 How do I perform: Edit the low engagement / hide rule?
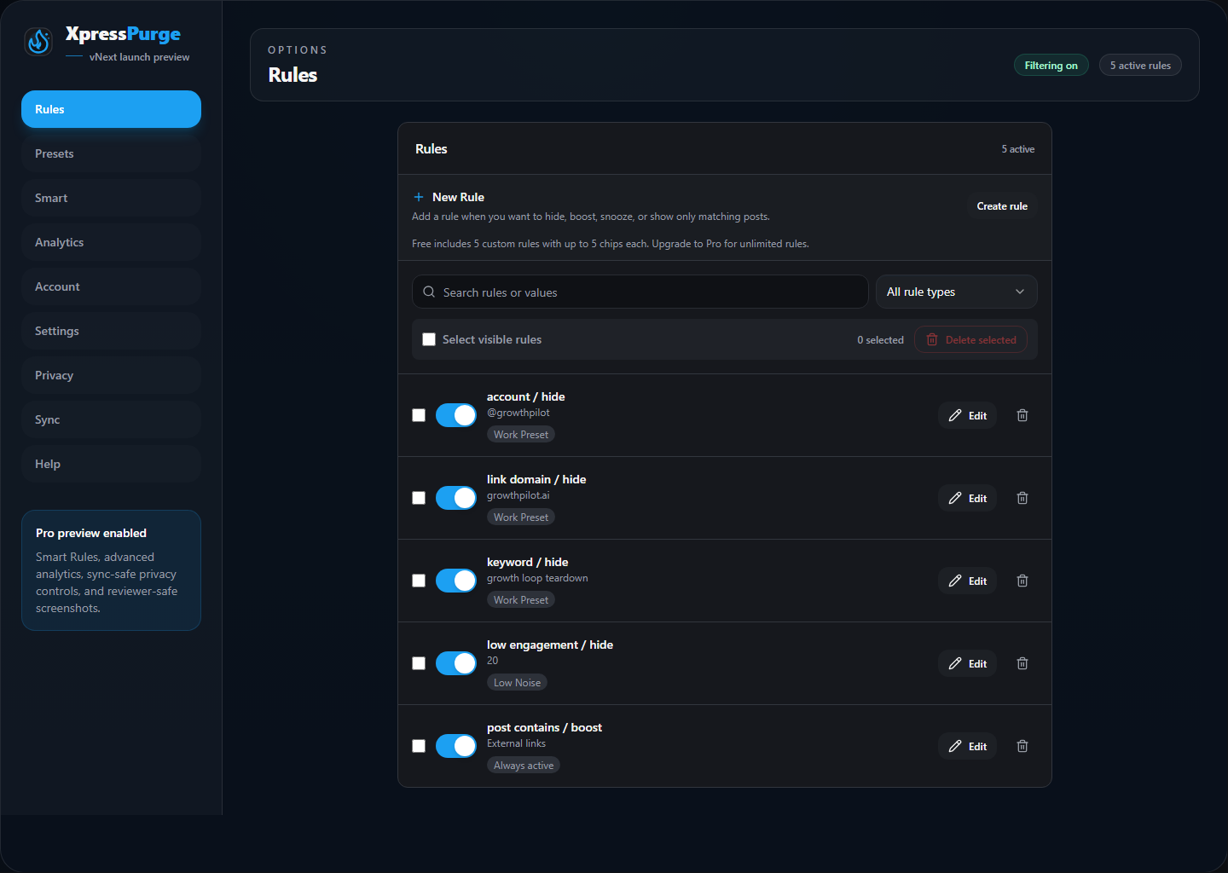[x=968, y=663]
